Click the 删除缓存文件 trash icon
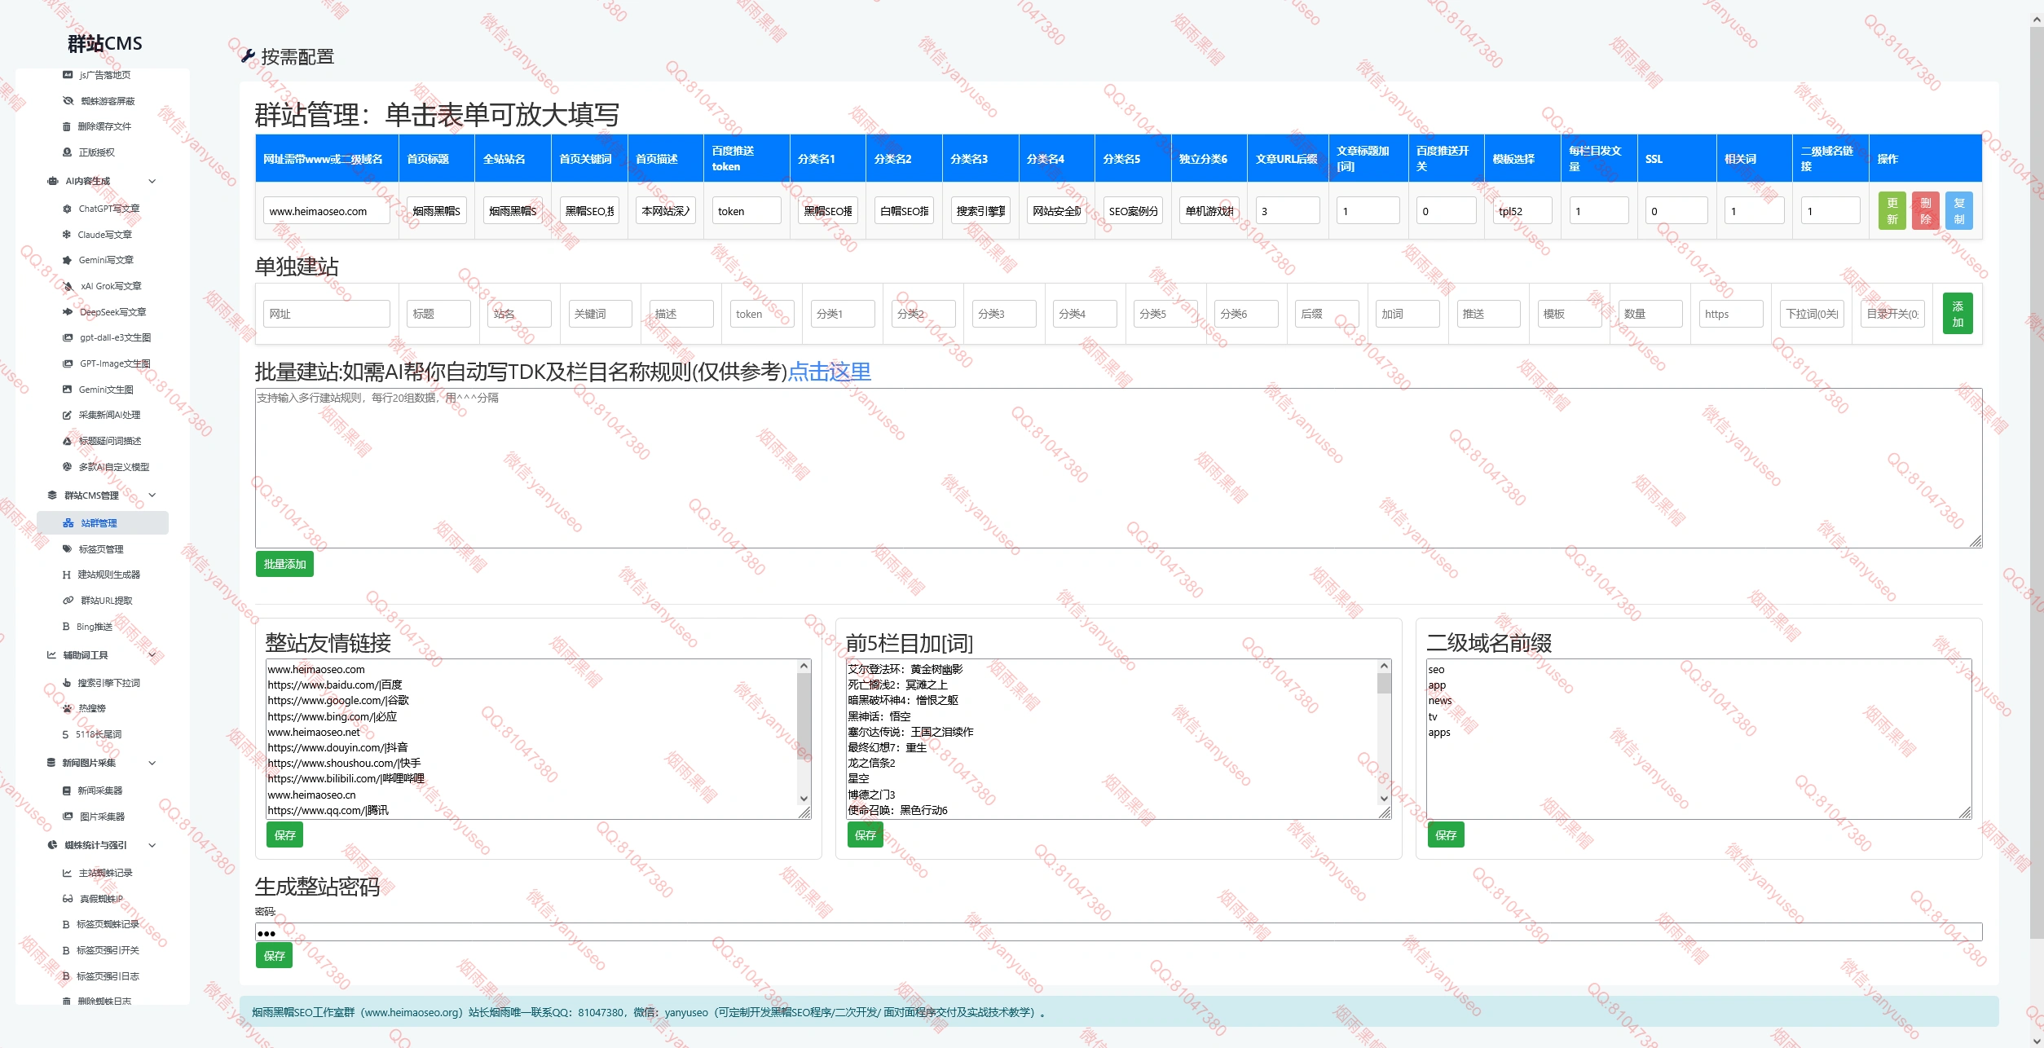Image resolution: width=2044 pixels, height=1048 pixels. 67,126
